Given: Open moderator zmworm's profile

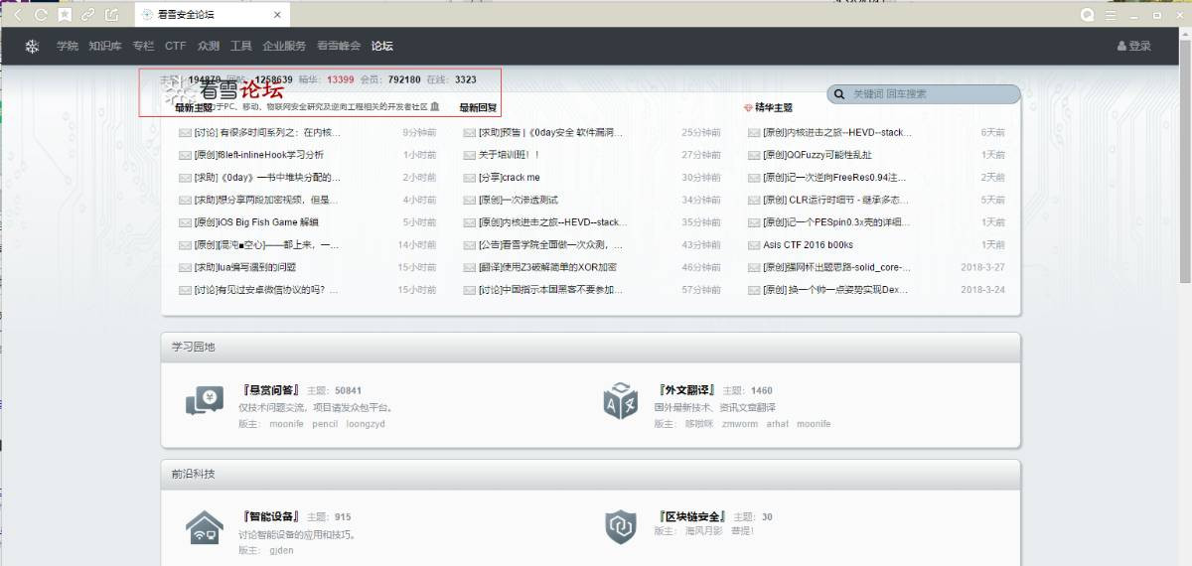Looking at the screenshot, I should [740, 424].
